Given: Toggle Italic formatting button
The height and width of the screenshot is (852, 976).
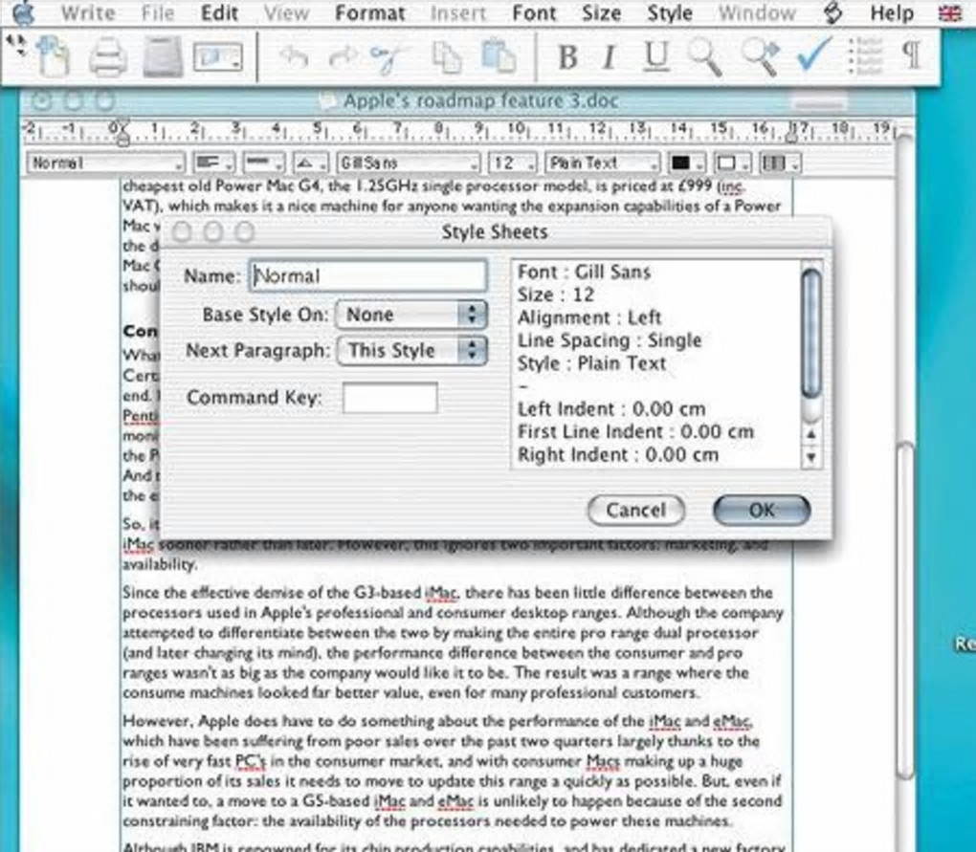Looking at the screenshot, I should (x=610, y=57).
